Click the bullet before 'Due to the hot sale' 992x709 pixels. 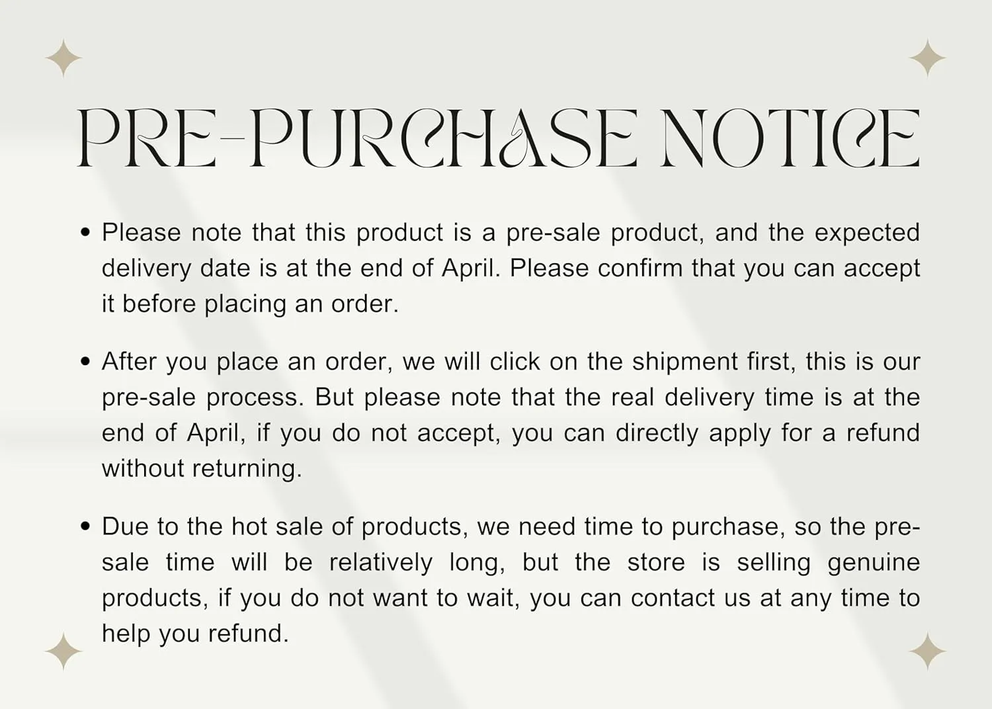click(x=85, y=526)
